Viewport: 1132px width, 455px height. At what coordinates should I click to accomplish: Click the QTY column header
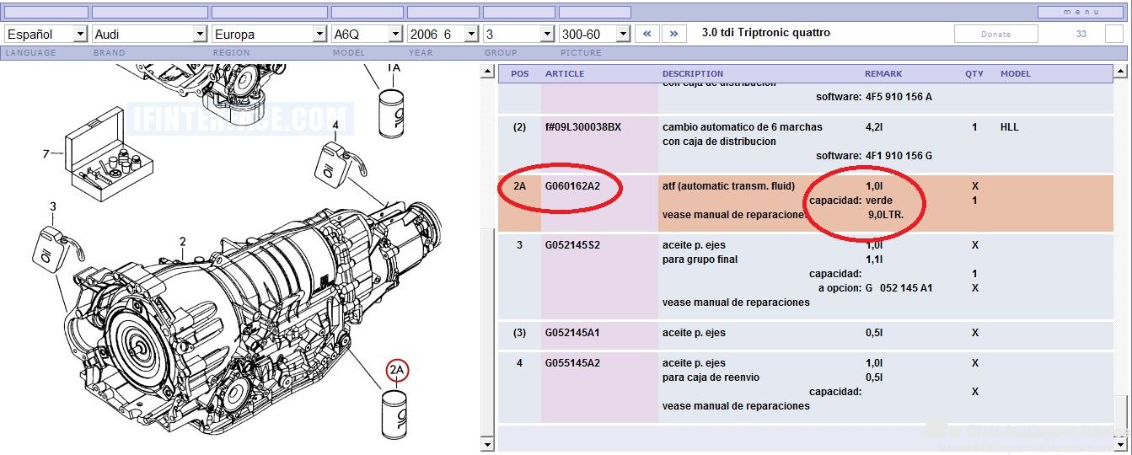pos(974,73)
